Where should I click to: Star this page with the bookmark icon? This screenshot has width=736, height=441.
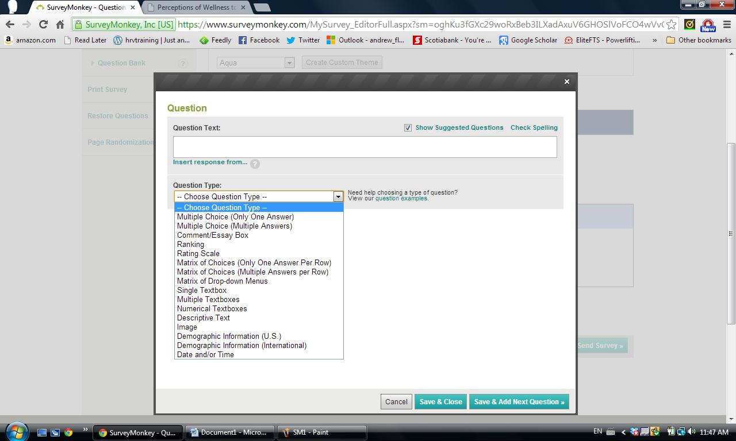671,25
